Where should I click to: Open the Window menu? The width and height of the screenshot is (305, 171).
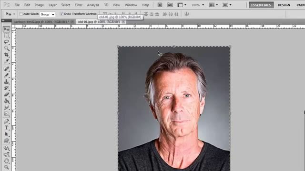coord(131,5)
